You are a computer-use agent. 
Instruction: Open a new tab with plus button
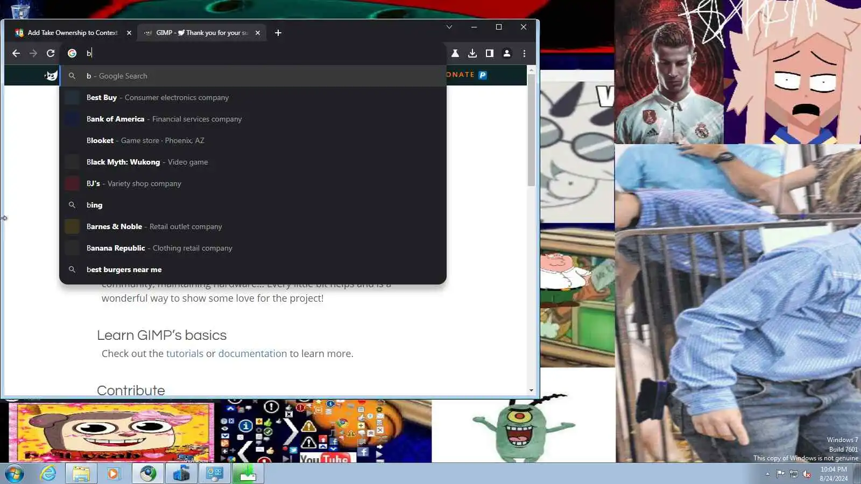[278, 33]
